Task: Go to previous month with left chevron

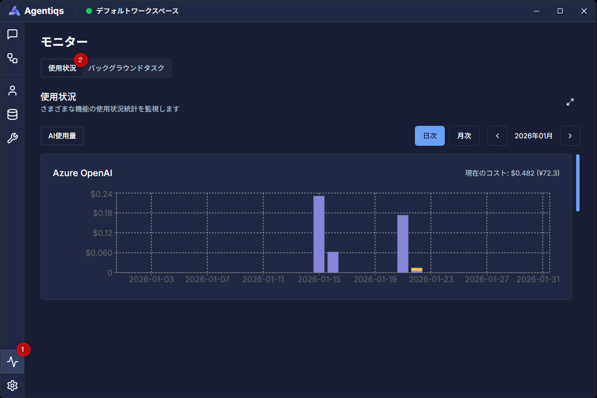Action: 497,136
